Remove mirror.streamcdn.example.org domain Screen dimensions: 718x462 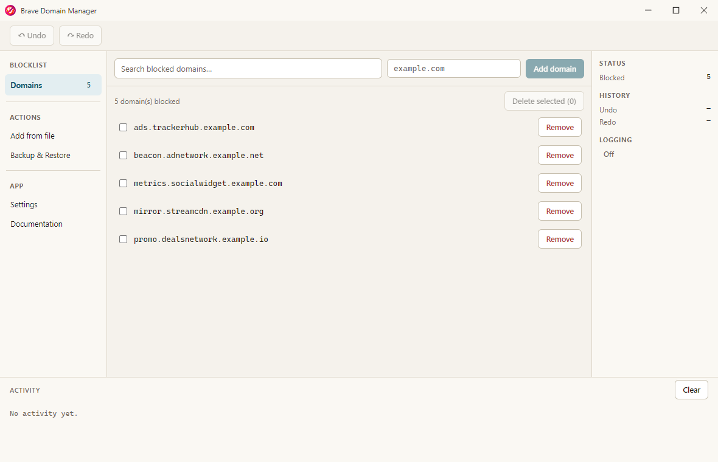[x=560, y=211]
